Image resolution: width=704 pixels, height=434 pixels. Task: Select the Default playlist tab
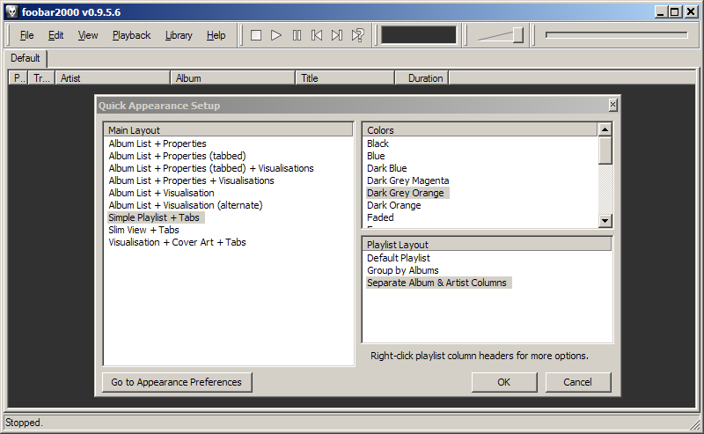pyautogui.click(x=26, y=58)
